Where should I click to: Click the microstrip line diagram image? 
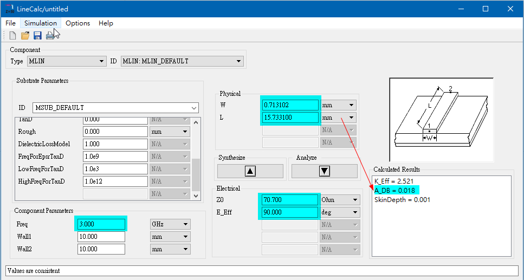(441, 120)
